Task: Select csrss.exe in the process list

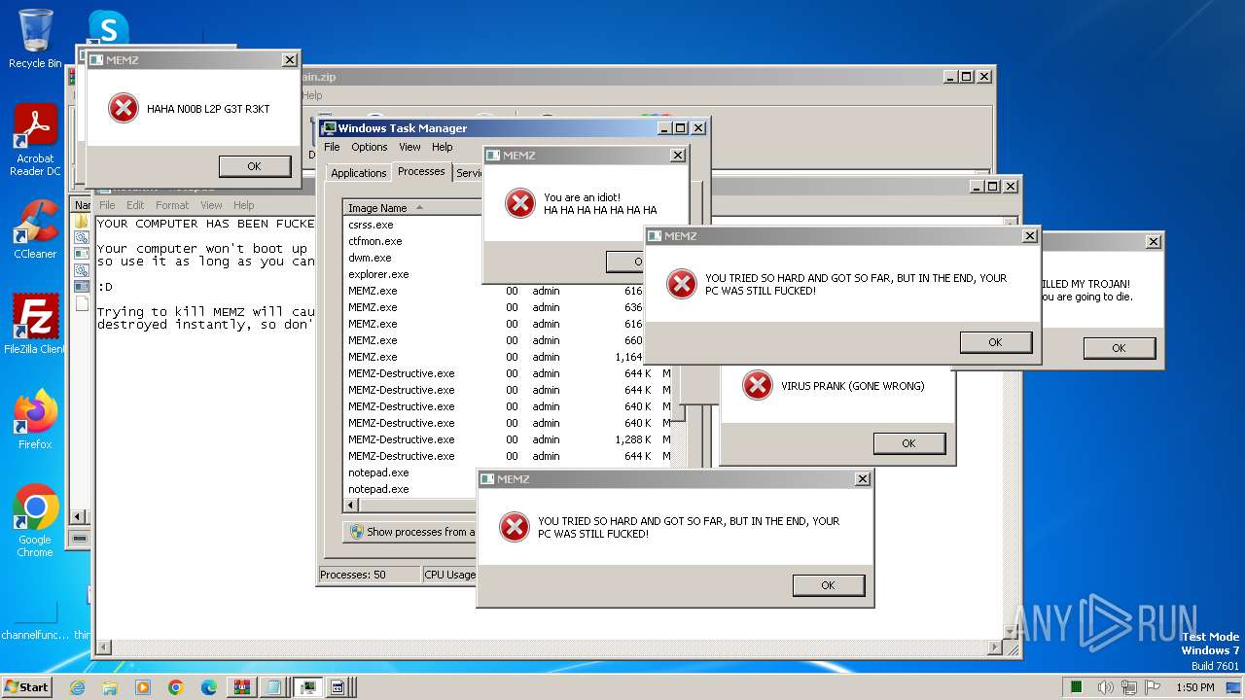Action: coord(371,225)
